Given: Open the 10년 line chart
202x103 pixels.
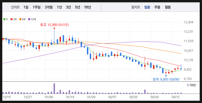Looking at the screenshot, I should (87, 7).
